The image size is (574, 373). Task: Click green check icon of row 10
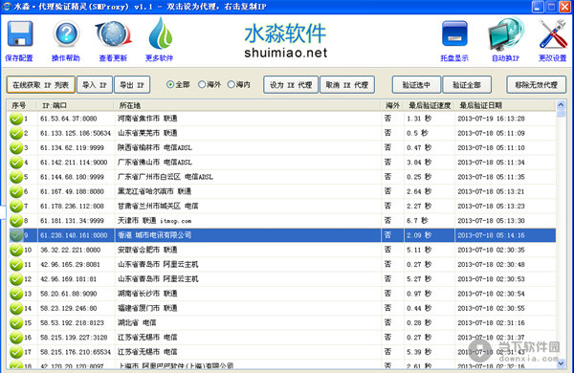point(15,250)
